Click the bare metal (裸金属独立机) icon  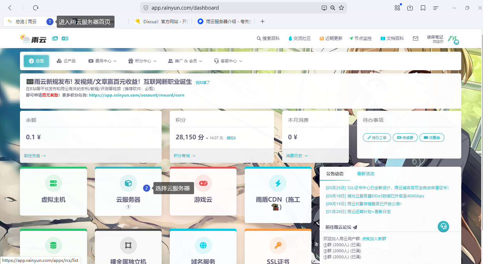[x=128, y=245]
